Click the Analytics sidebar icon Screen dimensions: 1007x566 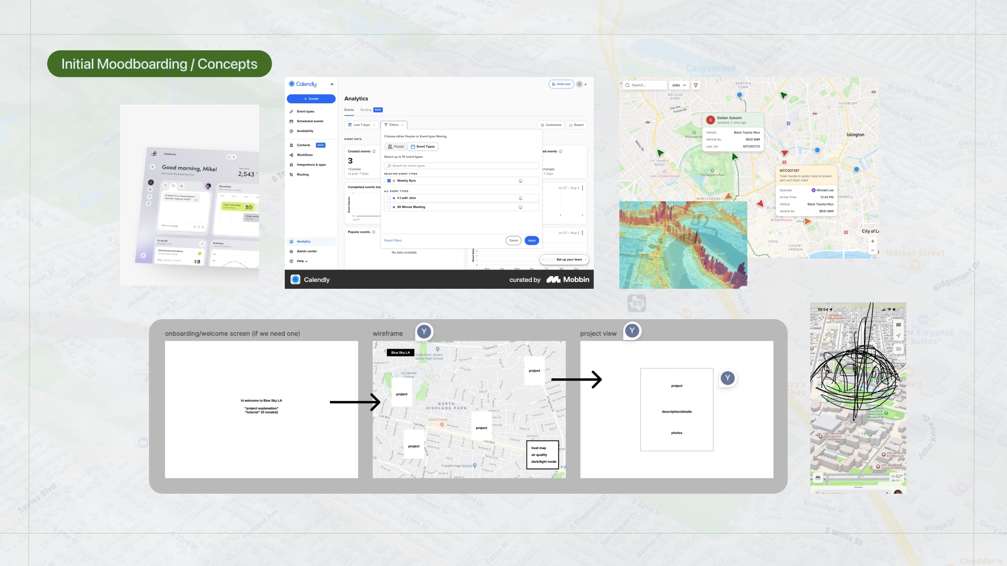(x=292, y=242)
